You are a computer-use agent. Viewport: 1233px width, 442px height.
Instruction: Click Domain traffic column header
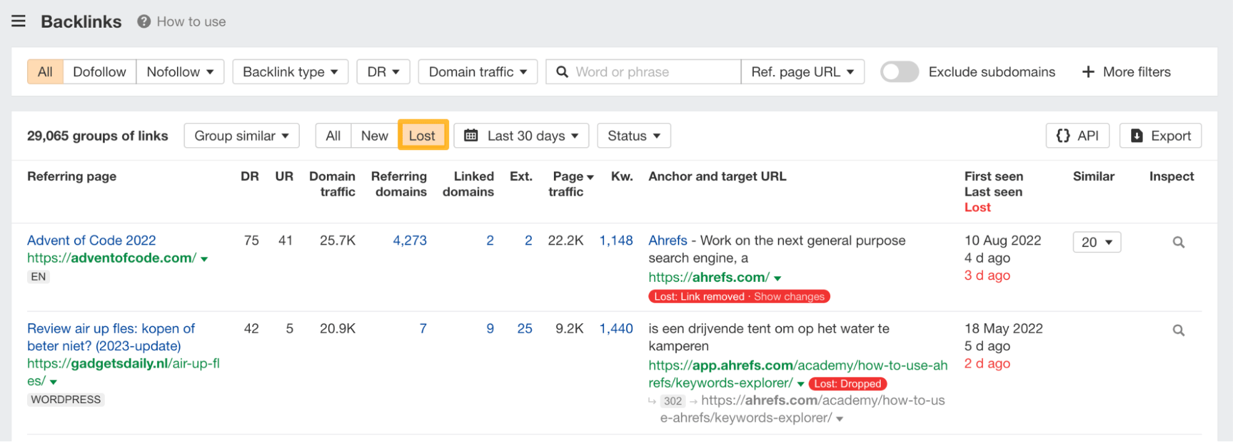[x=332, y=184]
